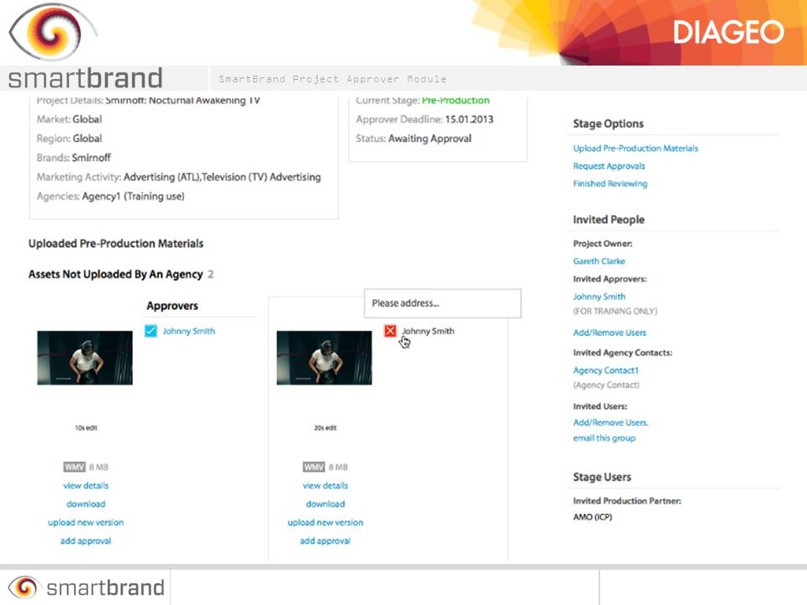Image resolution: width=807 pixels, height=605 pixels.
Task: Click the smartbrand eye logo at top
Action: pos(53,33)
